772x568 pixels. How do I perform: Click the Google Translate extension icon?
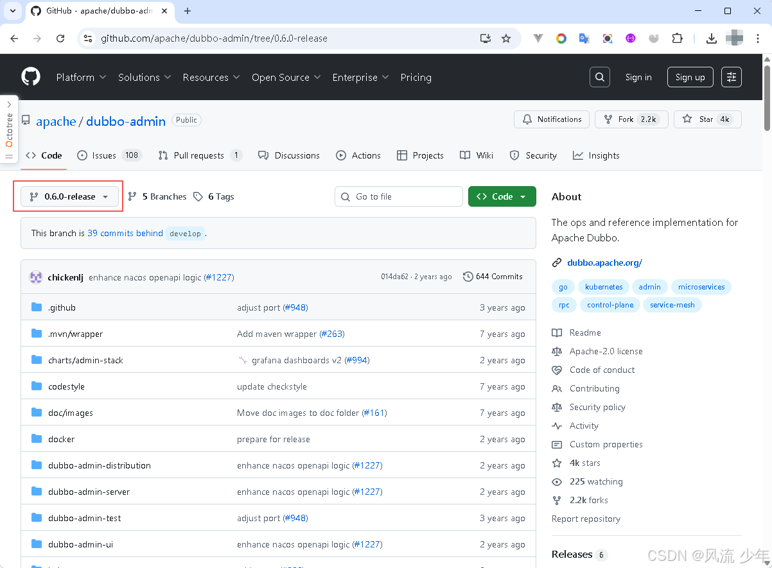584,39
